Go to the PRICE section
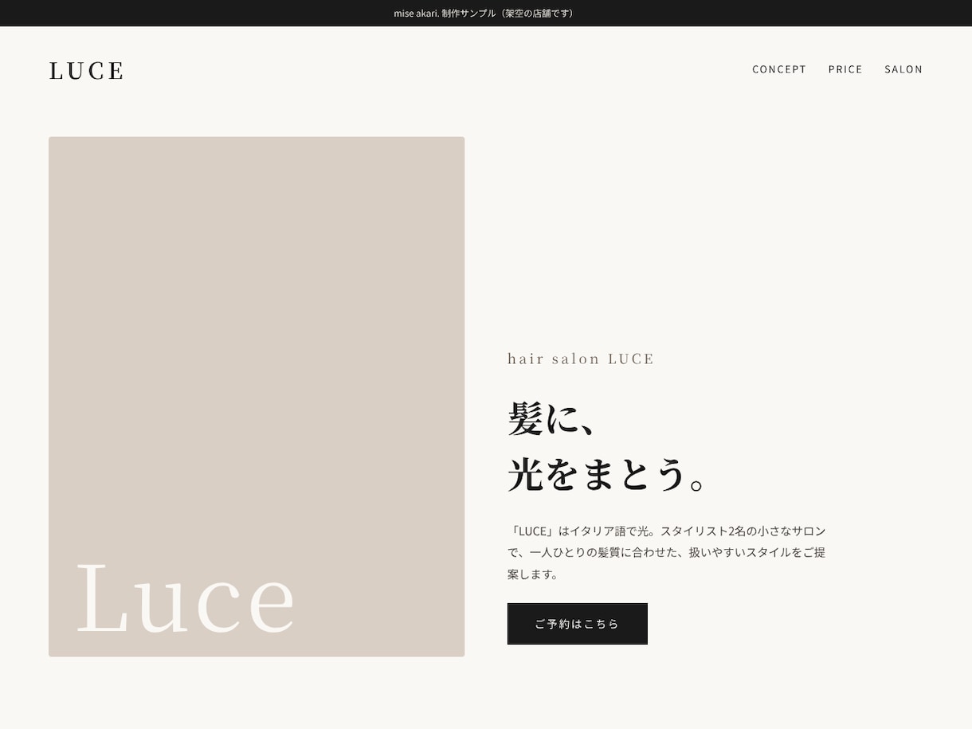972x729 pixels. [845, 69]
